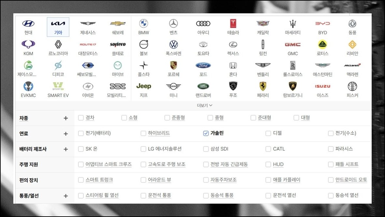Image resolution: width=385 pixels, height=217 pixels.
Task: Select the Lamborghini (람보르기니) logo
Action: coord(293,86)
